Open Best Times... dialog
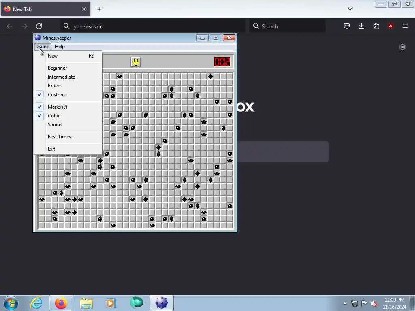The height and width of the screenshot is (311, 415). pyautogui.click(x=68, y=137)
